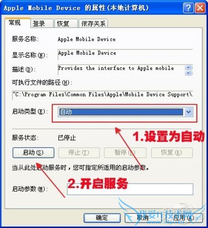
Task: Switch to the 登录 tab
Action: (x=42, y=23)
